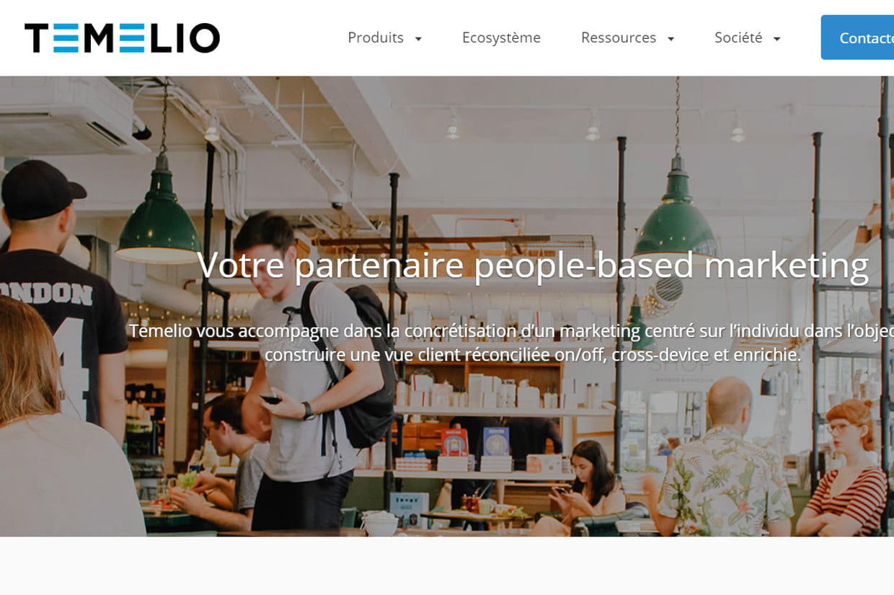This screenshot has width=894, height=595.
Task: Click the Temelio logo
Action: [122, 38]
